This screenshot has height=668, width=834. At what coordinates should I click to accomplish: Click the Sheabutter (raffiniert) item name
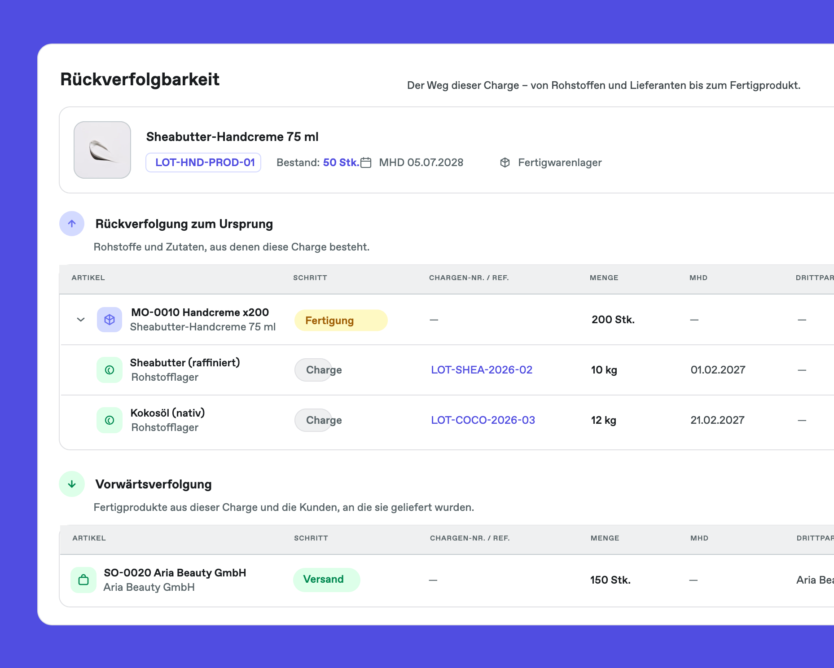185,363
